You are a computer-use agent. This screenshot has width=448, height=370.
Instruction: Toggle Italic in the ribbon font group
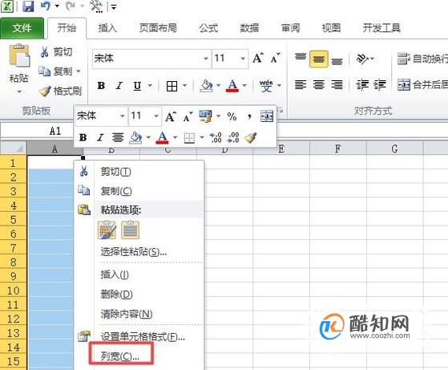(119, 86)
